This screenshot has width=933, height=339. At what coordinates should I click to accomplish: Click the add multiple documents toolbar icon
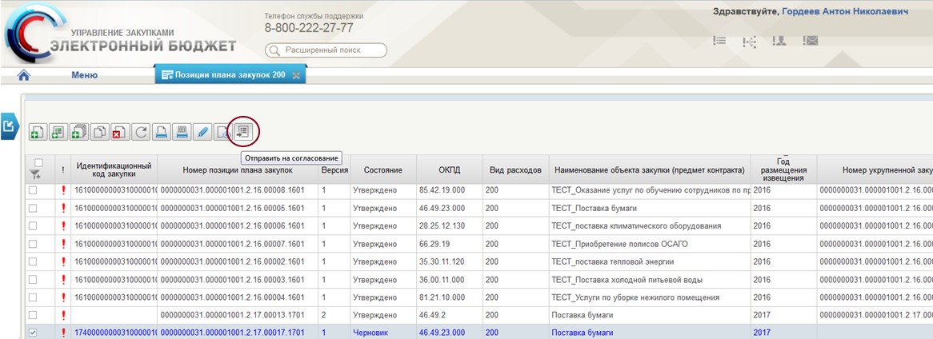coord(78,132)
